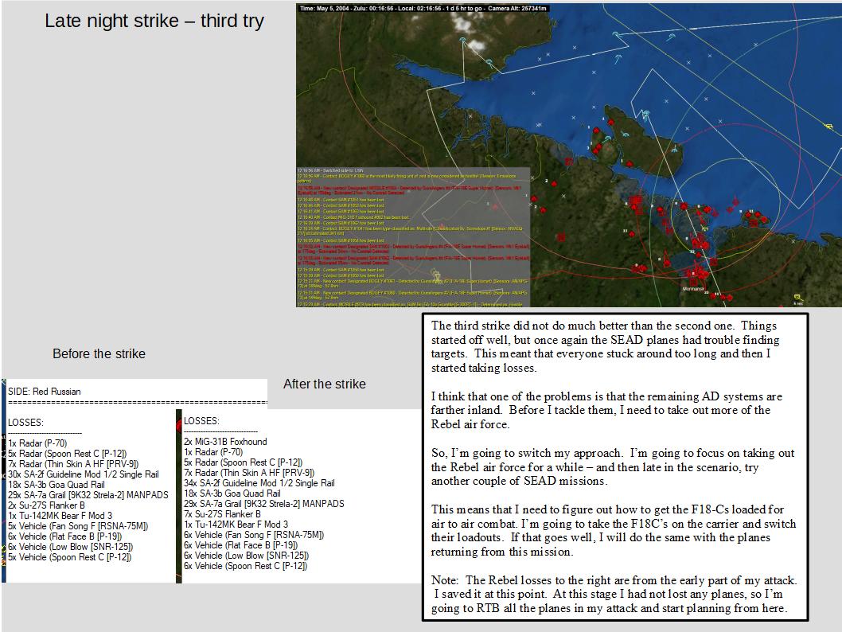Select '2x Su-27S Flanker B' loss row

[x=46, y=505]
